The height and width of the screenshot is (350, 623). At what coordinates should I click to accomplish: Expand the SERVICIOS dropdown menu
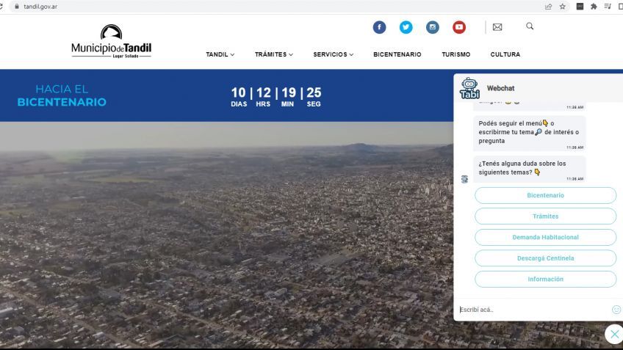[x=333, y=54]
